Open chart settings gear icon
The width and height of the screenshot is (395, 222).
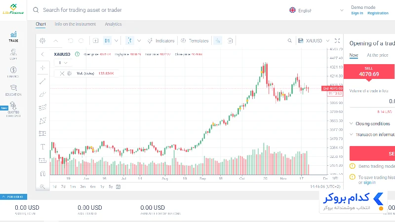[42, 41]
